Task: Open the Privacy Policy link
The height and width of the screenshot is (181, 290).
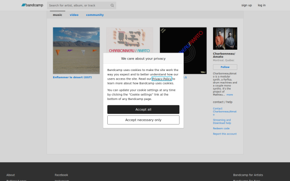Action: pyautogui.click(x=161, y=79)
